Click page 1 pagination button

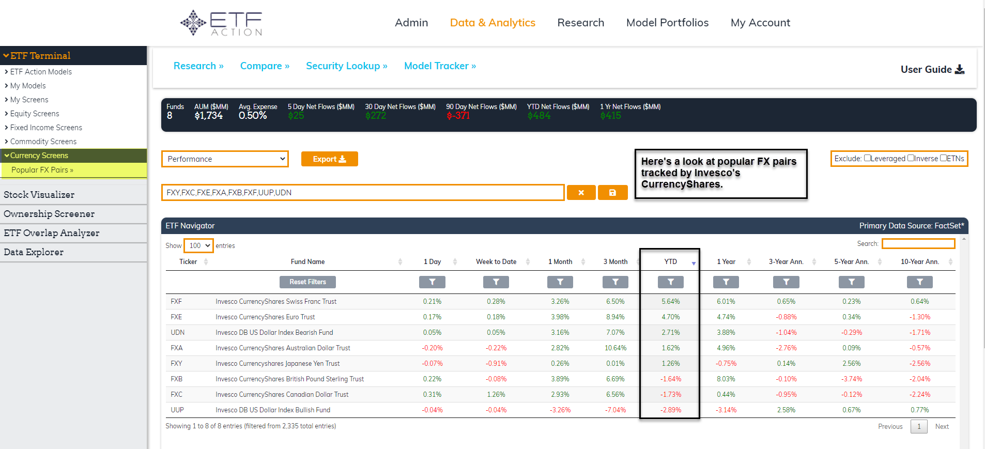click(x=919, y=427)
